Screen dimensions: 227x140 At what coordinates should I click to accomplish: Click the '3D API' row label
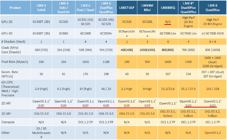(x=15, y=114)
